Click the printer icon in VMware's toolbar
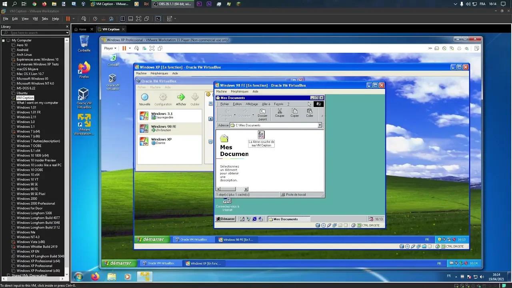Image resolution: width=512 pixels, height=288 pixels. pyautogui.click(x=459, y=48)
